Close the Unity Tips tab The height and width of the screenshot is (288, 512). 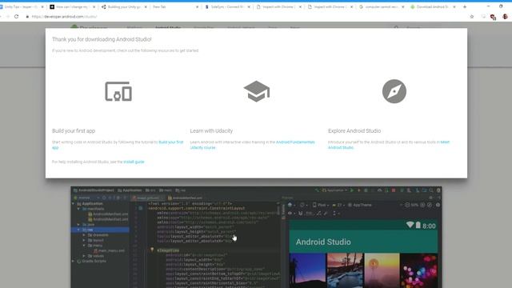pyautogui.click(x=42, y=7)
